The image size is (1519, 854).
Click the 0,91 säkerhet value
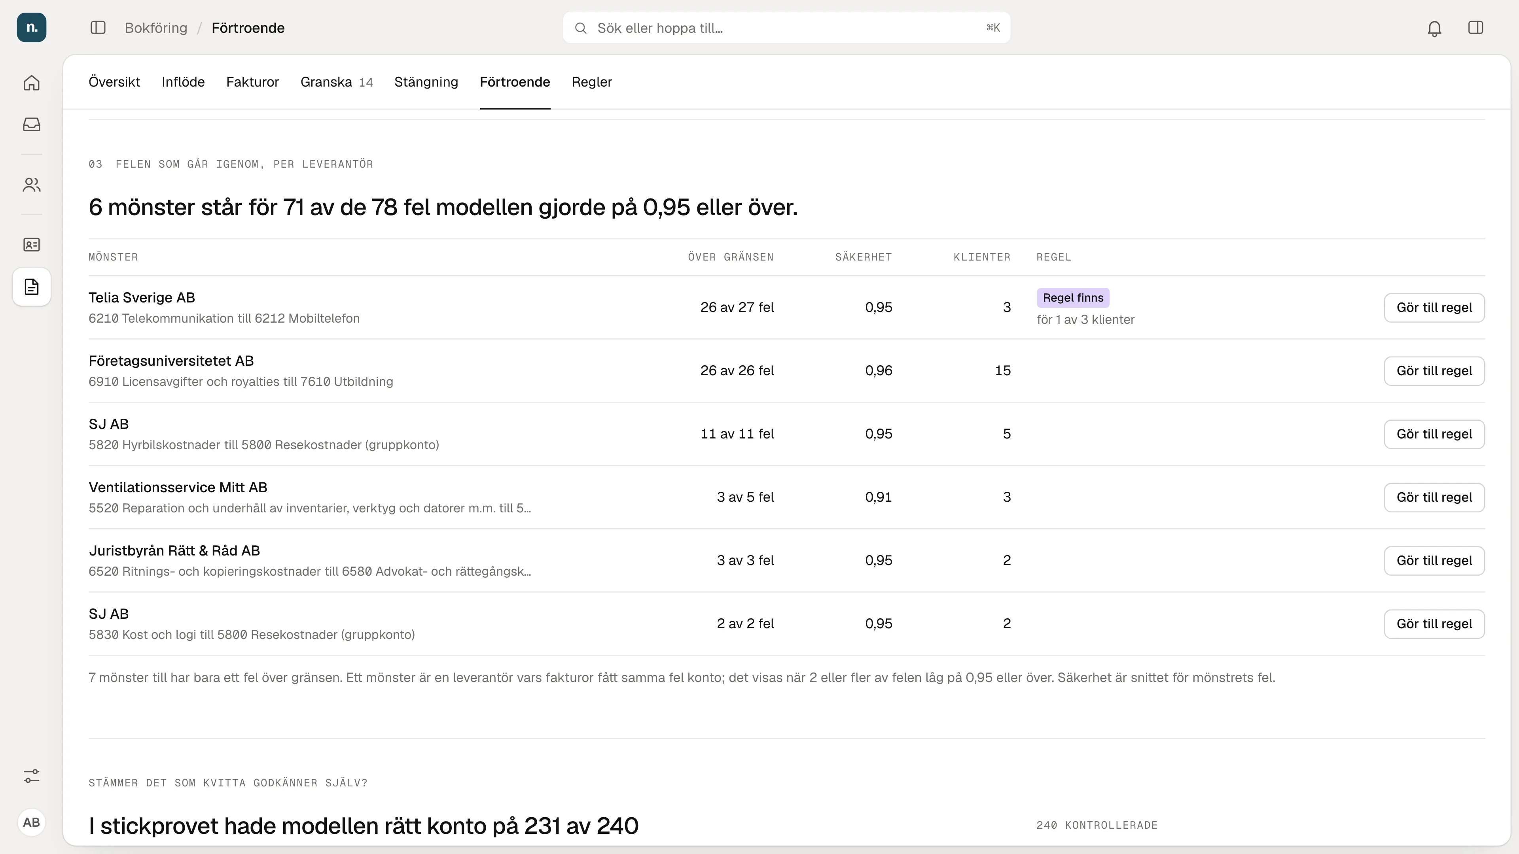pos(879,497)
